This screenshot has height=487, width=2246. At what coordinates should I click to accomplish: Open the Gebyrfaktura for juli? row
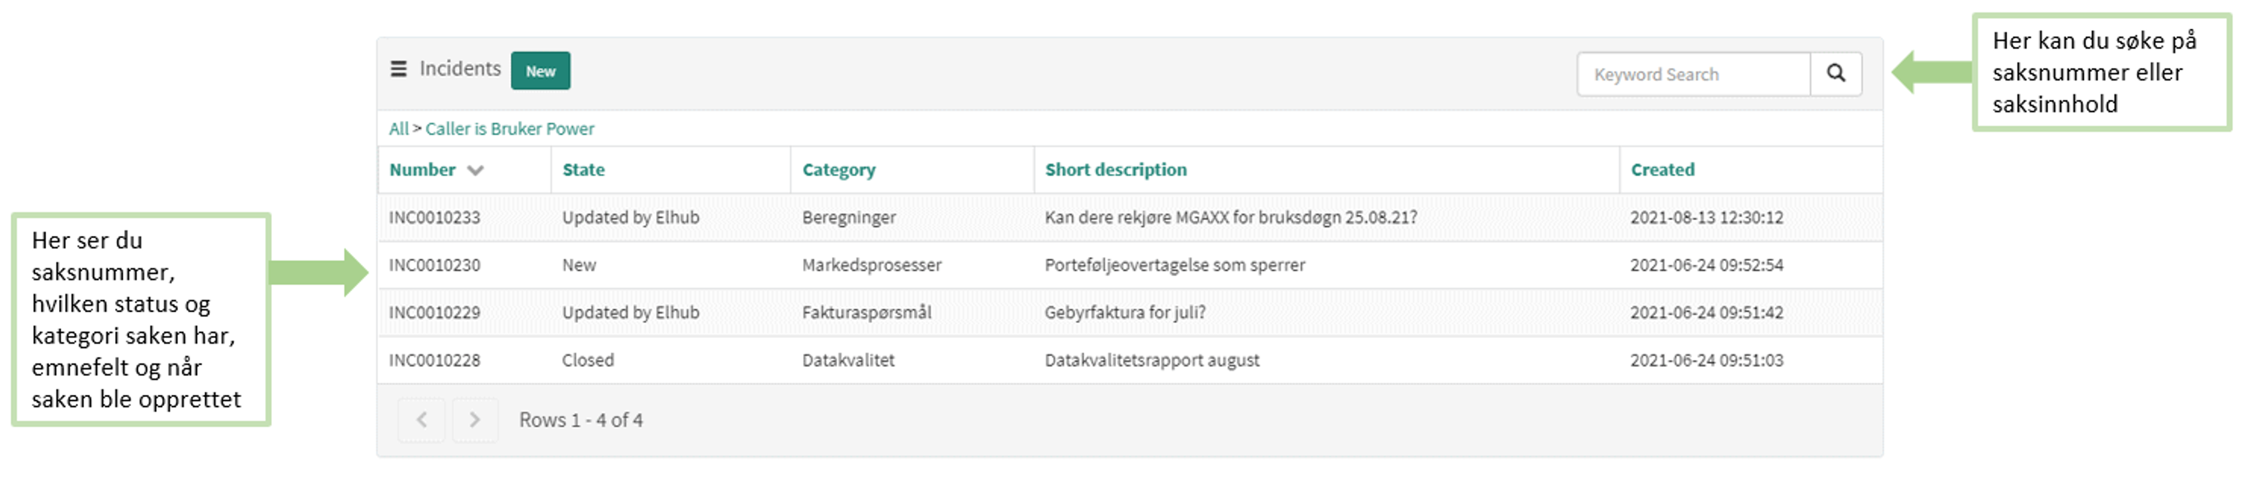(x=1130, y=313)
